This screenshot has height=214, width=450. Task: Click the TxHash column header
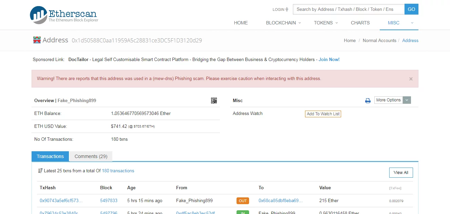point(48,188)
